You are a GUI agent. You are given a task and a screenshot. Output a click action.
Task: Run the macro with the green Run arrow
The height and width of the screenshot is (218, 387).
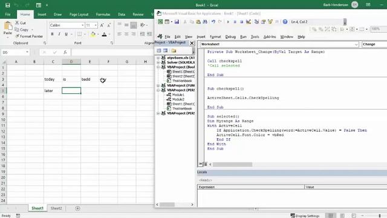[228, 22]
